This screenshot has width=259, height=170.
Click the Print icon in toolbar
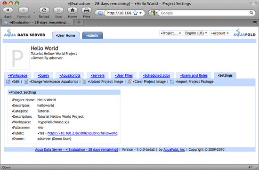[x=86, y=10]
